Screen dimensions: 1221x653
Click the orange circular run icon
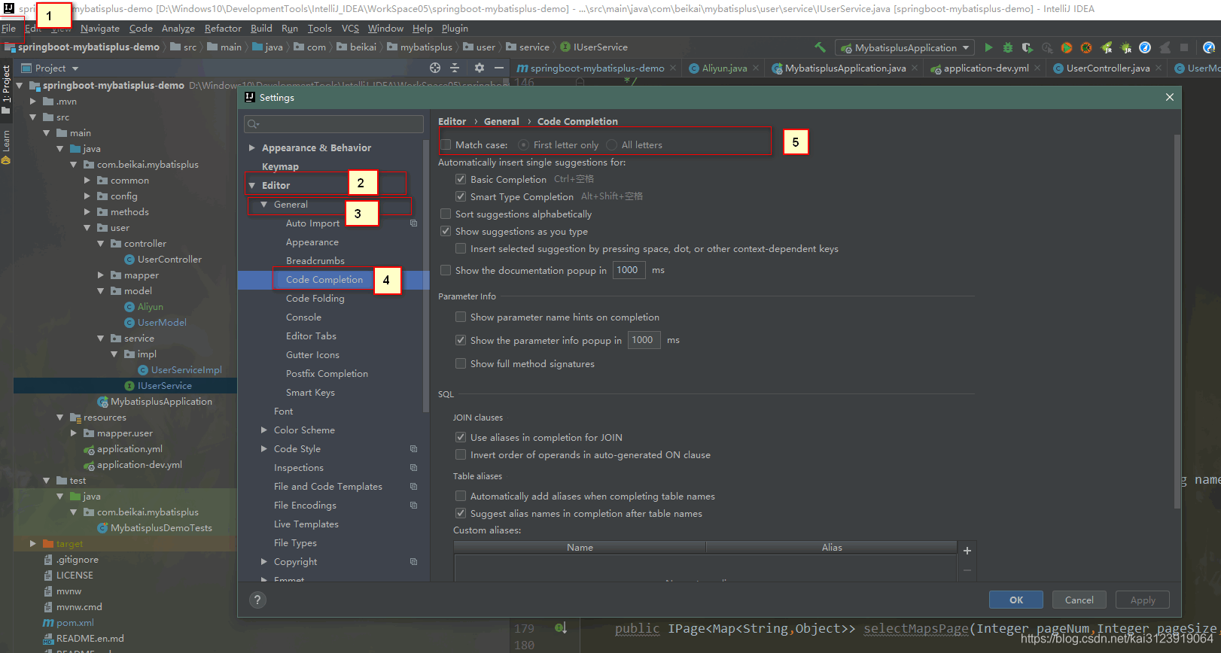pyautogui.click(x=1067, y=47)
